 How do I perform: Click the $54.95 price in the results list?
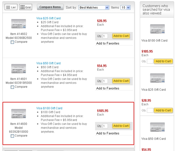(102, 66)
